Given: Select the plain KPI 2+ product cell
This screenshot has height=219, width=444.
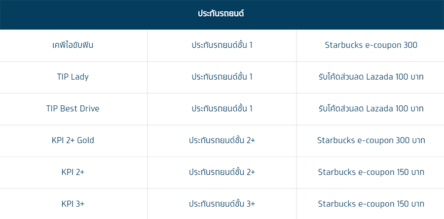Looking at the screenshot, I should 73,172.
